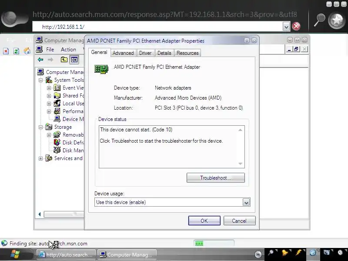348x261 pixels.
Task: Open the Device usage dropdown
Action: (246, 202)
